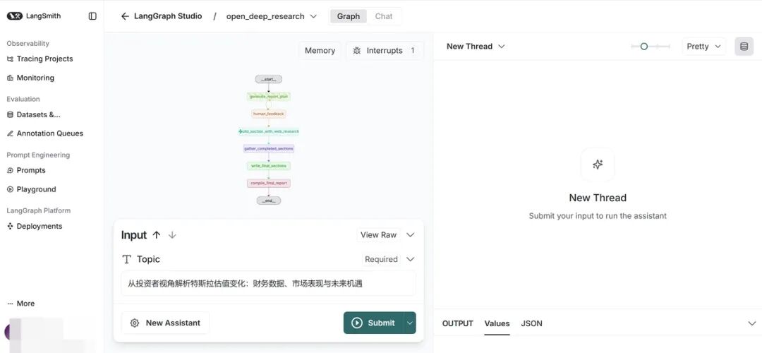Click the Datasets database icon

[x=10, y=115]
